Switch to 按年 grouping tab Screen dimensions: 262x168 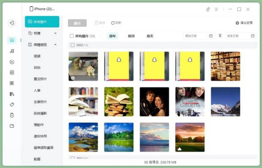click(x=113, y=36)
